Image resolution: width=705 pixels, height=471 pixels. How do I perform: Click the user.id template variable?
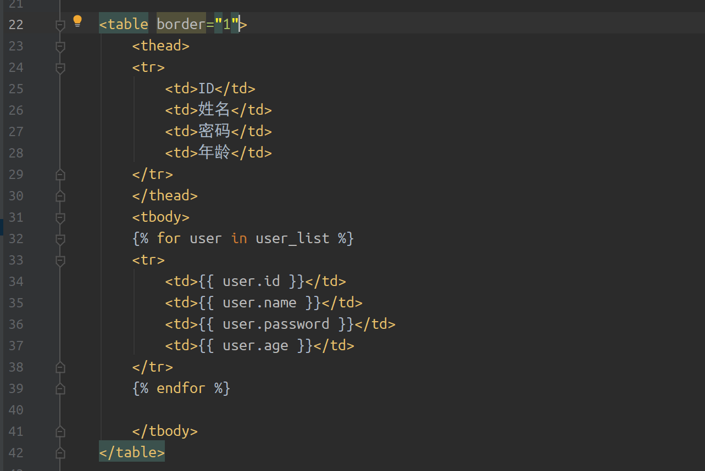[x=251, y=282]
